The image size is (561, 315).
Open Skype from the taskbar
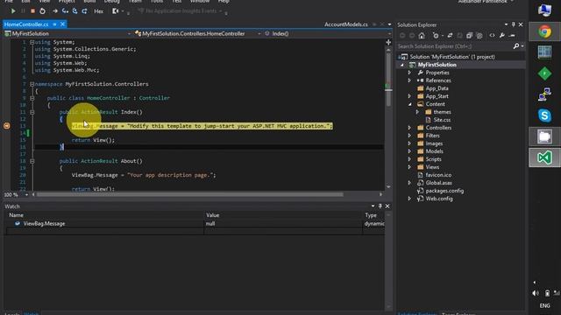point(544,115)
